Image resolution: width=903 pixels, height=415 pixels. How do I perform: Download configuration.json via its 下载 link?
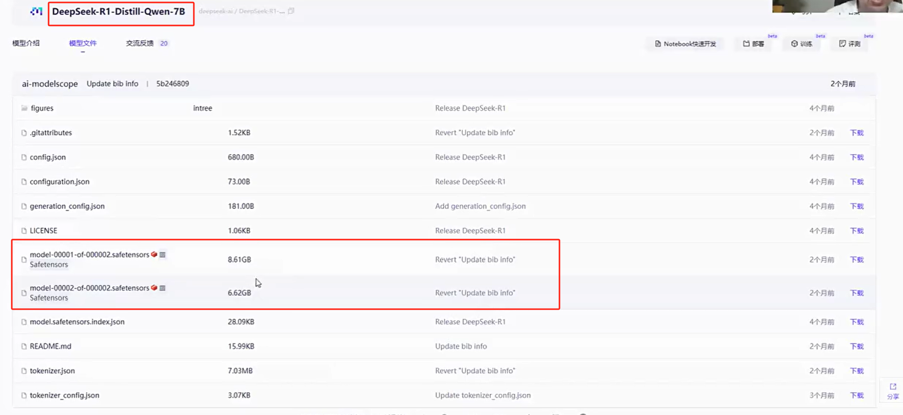click(857, 182)
